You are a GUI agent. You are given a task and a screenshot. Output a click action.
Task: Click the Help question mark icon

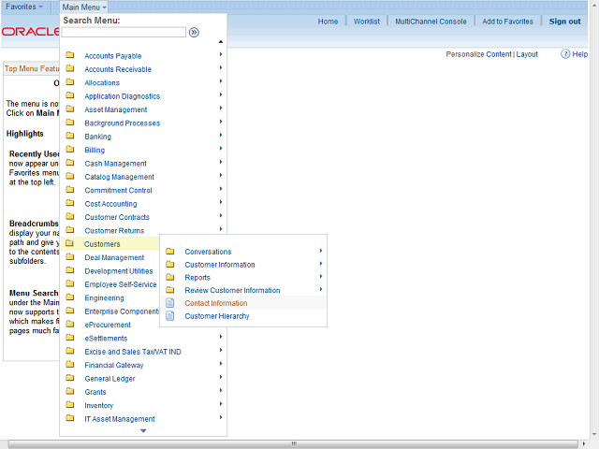point(565,54)
